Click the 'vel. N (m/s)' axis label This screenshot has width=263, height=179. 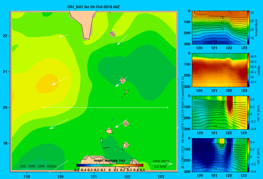point(258,113)
